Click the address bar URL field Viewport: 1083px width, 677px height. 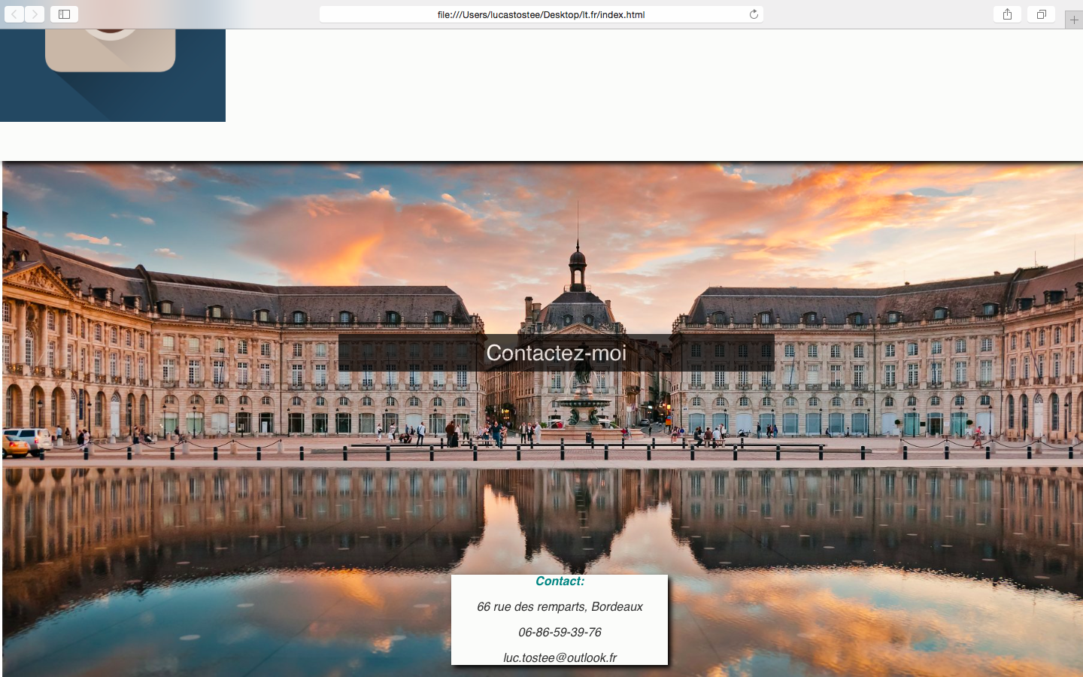click(x=541, y=14)
